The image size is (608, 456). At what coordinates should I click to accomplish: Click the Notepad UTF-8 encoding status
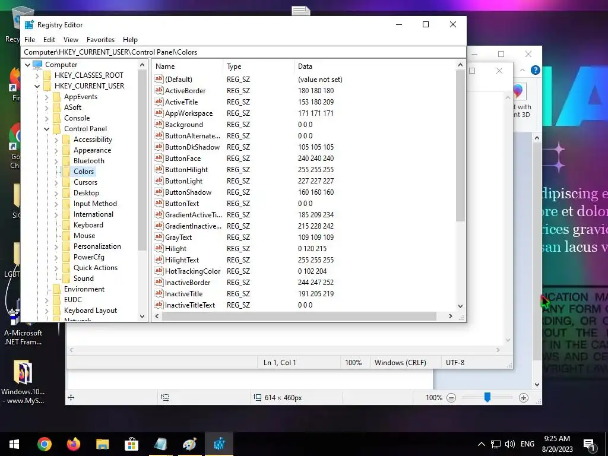click(x=455, y=363)
